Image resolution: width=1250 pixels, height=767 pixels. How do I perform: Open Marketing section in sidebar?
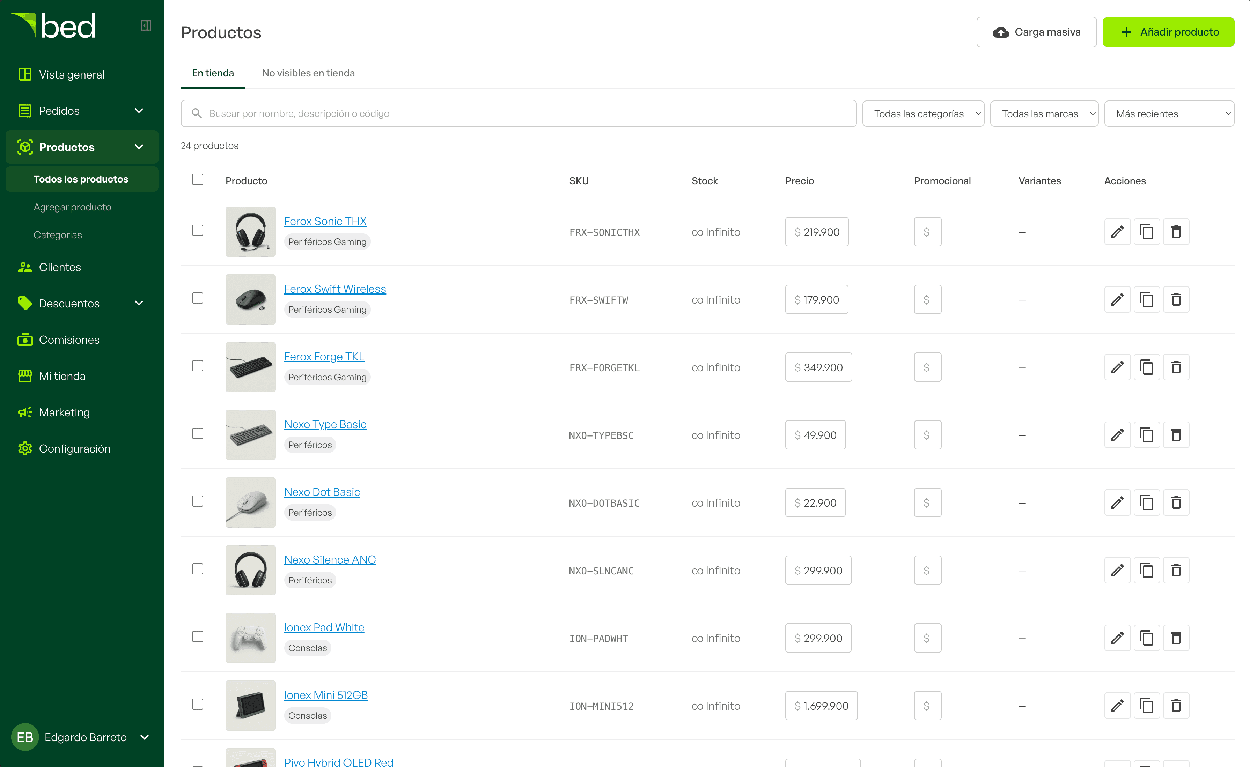tap(82, 412)
